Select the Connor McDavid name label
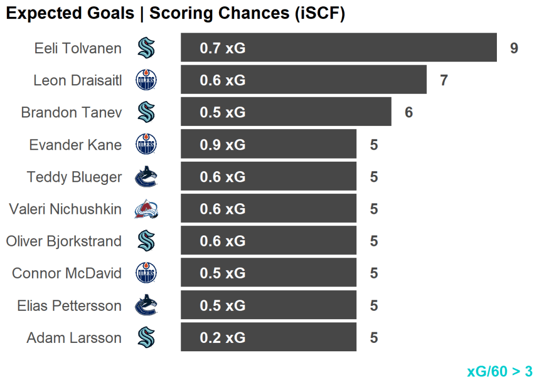Viewport: 539px width, 385px height. pos(67,273)
